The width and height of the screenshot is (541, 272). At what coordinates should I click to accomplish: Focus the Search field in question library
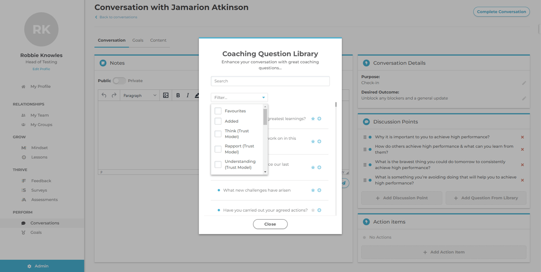coord(270,81)
